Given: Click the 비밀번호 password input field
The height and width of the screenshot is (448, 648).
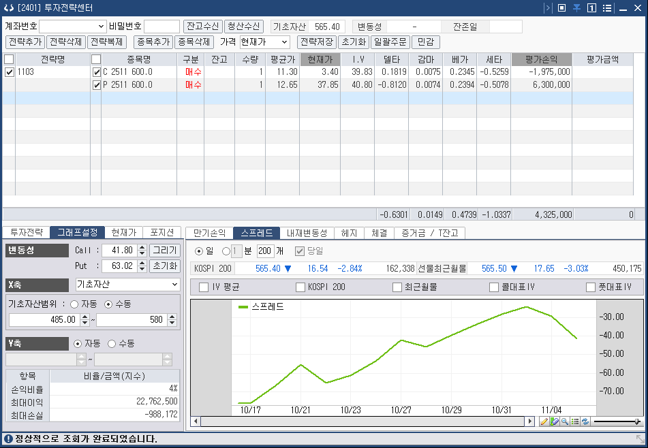Looking at the screenshot, I should 161,27.
